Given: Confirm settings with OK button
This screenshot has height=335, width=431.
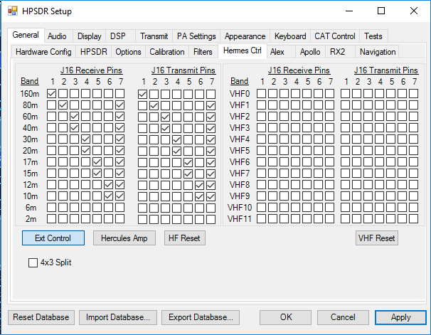Looking at the screenshot, I should tap(286, 317).
